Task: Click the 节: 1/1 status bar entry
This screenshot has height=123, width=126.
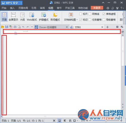Action: tap(26, 121)
